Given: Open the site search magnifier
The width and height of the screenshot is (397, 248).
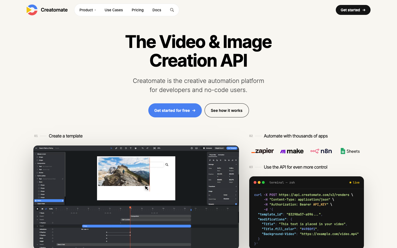Looking at the screenshot, I should (x=172, y=10).
